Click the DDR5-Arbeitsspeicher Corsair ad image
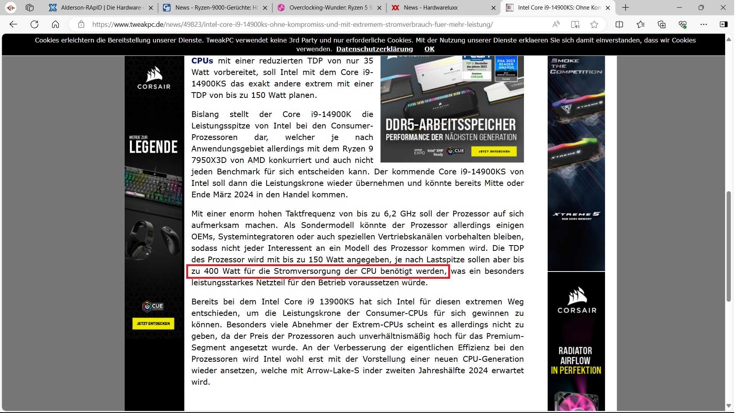This screenshot has width=735, height=413. click(x=452, y=109)
